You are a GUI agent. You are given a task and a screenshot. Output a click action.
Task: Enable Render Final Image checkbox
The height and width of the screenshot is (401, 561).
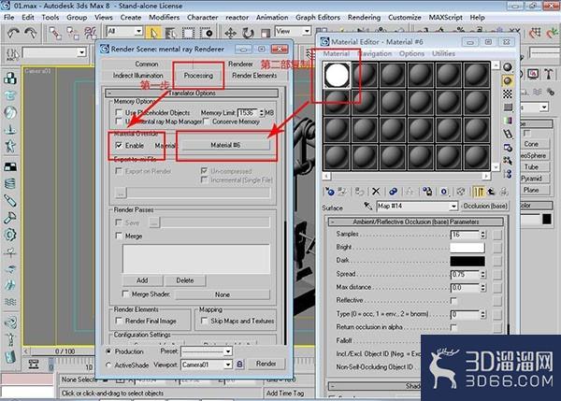pyautogui.click(x=119, y=321)
